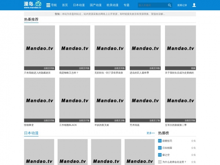This screenshot has height=165, width=220.
Task: Click the 04 rank badge in 热播榜
Action: pos(159,162)
